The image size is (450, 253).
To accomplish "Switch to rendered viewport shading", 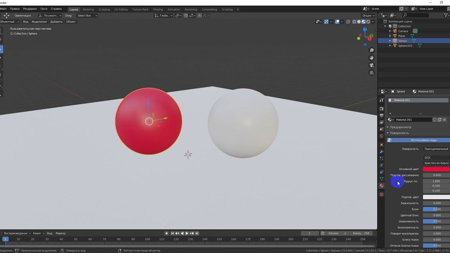I will (x=368, y=22).
